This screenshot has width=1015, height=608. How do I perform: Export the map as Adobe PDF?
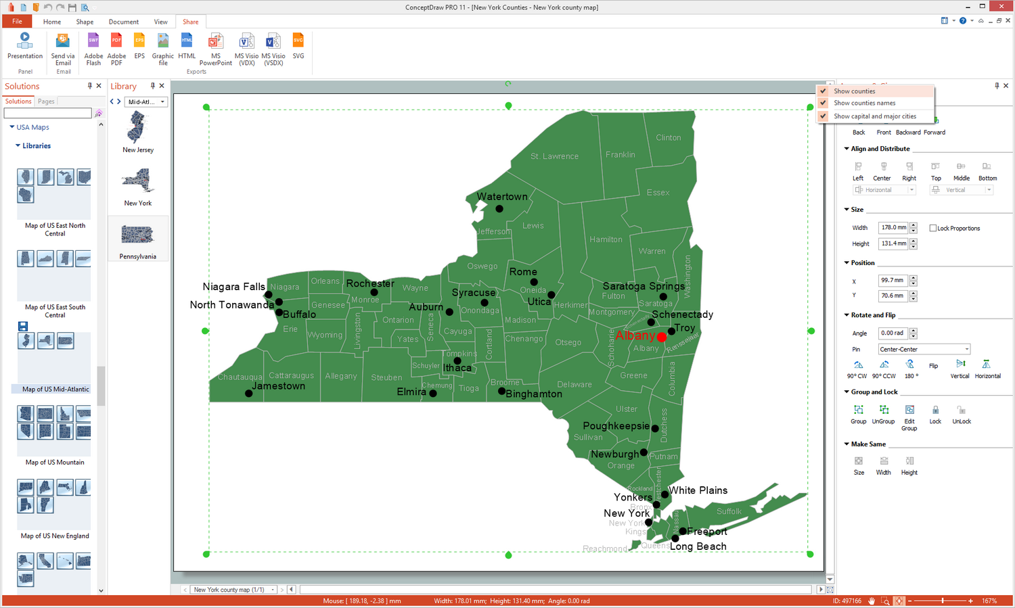click(x=116, y=49)
